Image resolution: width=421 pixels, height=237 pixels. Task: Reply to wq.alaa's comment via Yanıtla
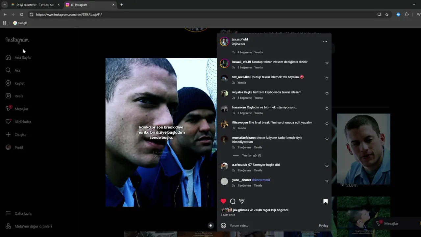coord(258,98)
